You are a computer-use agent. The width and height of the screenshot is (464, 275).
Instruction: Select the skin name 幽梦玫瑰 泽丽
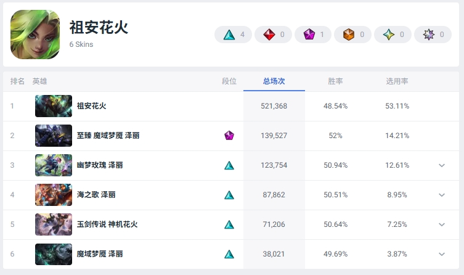point(100,165)
